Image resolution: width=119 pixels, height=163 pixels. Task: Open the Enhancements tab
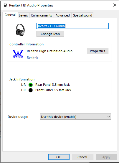pyautogui.click(x=42, y=15)
